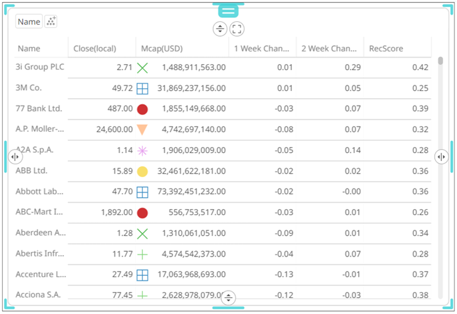Click the green plus marker for Abertis Infr
The height and width of the screenshot is (314, 457).
142,254
